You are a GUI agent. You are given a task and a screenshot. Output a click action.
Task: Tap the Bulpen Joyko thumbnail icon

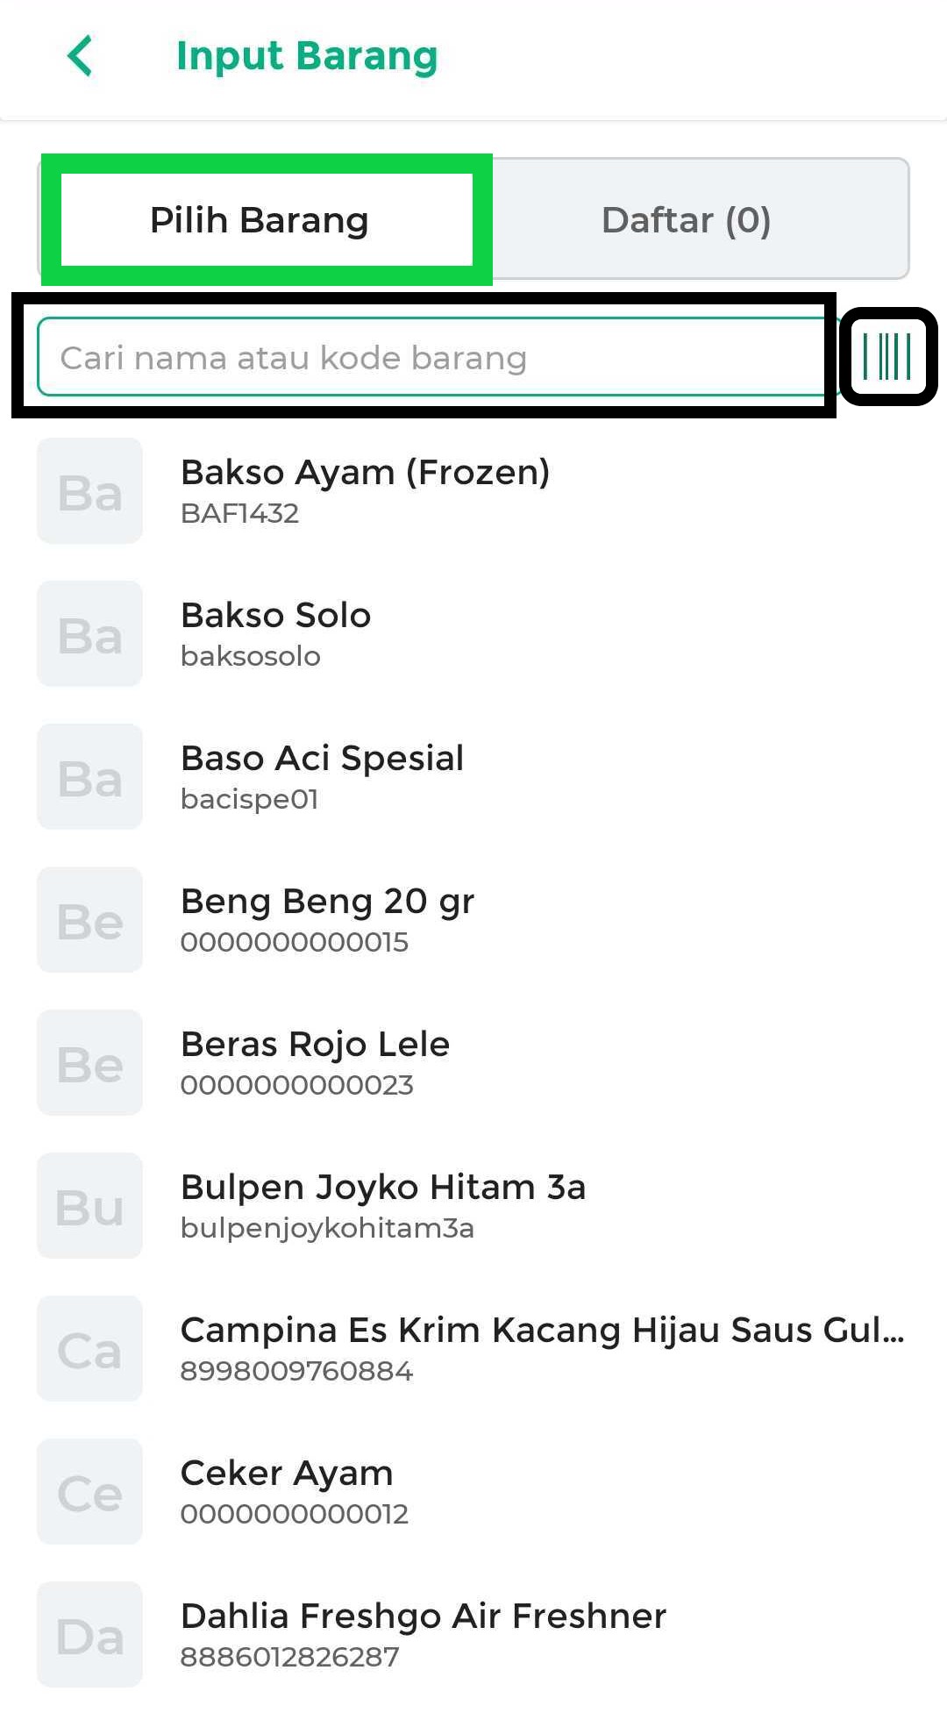click(x=89, y=1206)
